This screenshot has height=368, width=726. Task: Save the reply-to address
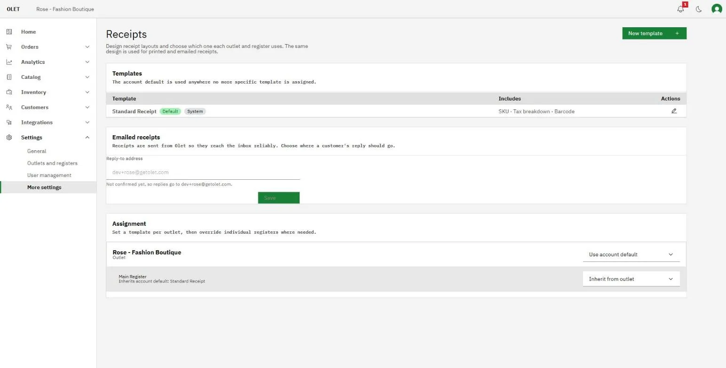(279, 198)
